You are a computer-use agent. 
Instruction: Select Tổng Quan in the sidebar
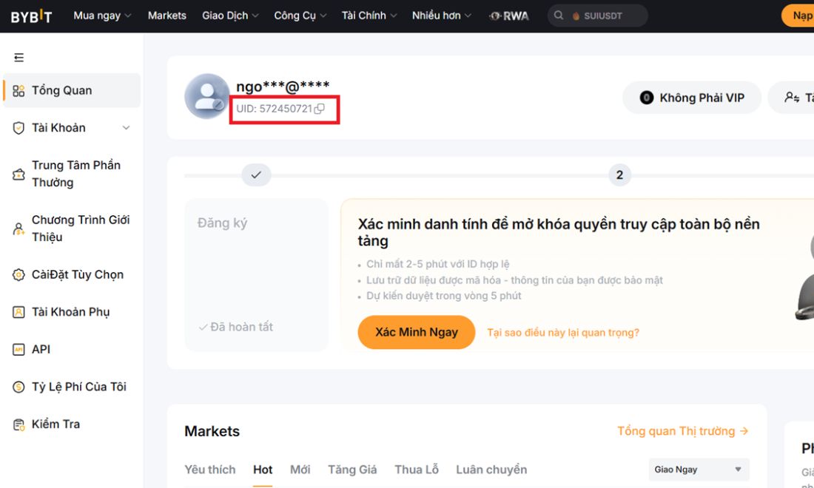(x=72, y=91)
